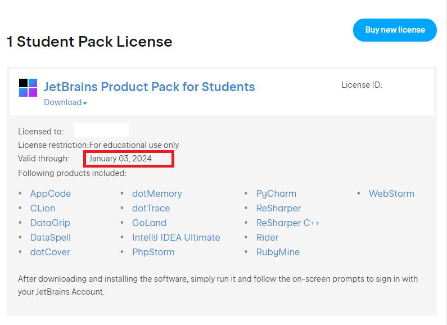Click the Valid through label
447x325 pixels.
click(44, 159)
